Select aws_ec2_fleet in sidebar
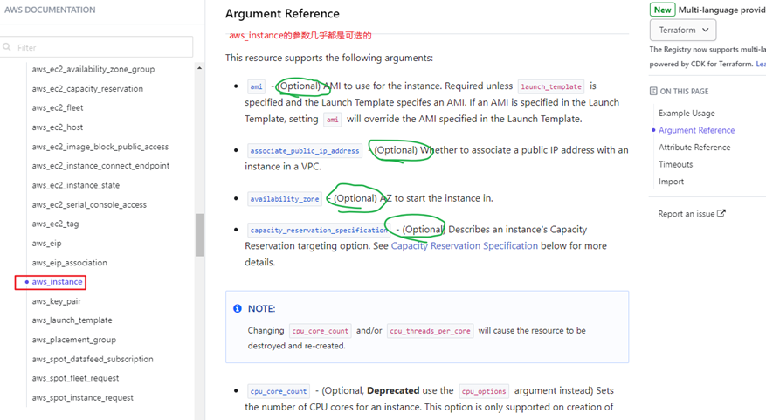 (58, 108)
